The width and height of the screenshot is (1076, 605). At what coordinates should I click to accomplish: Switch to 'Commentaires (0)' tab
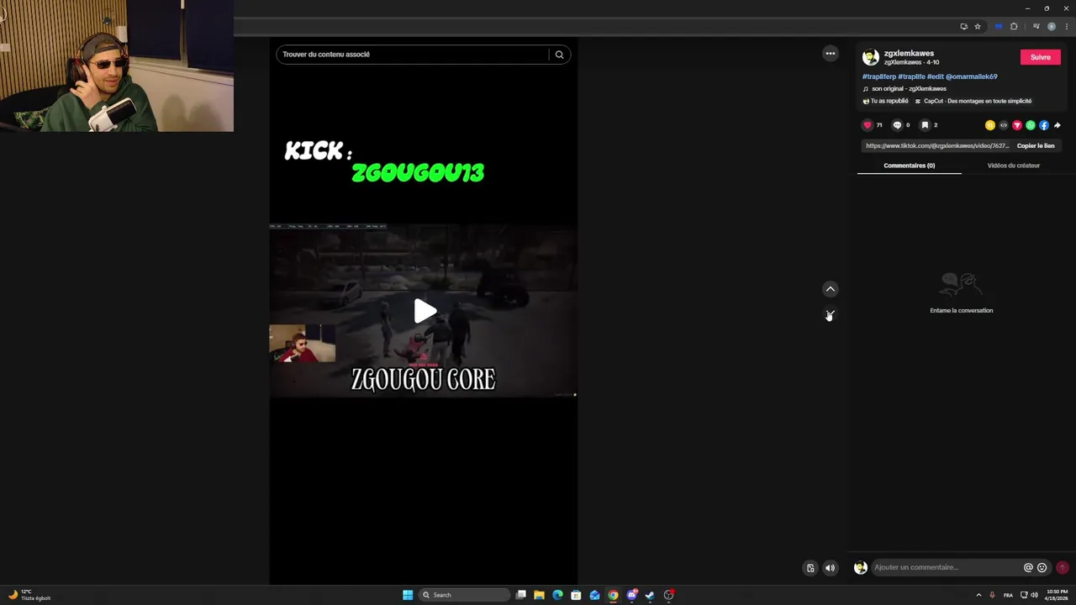coord(910,166)
